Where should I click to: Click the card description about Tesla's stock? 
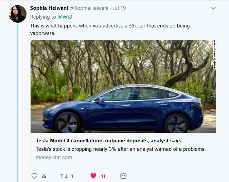[121, 149]
